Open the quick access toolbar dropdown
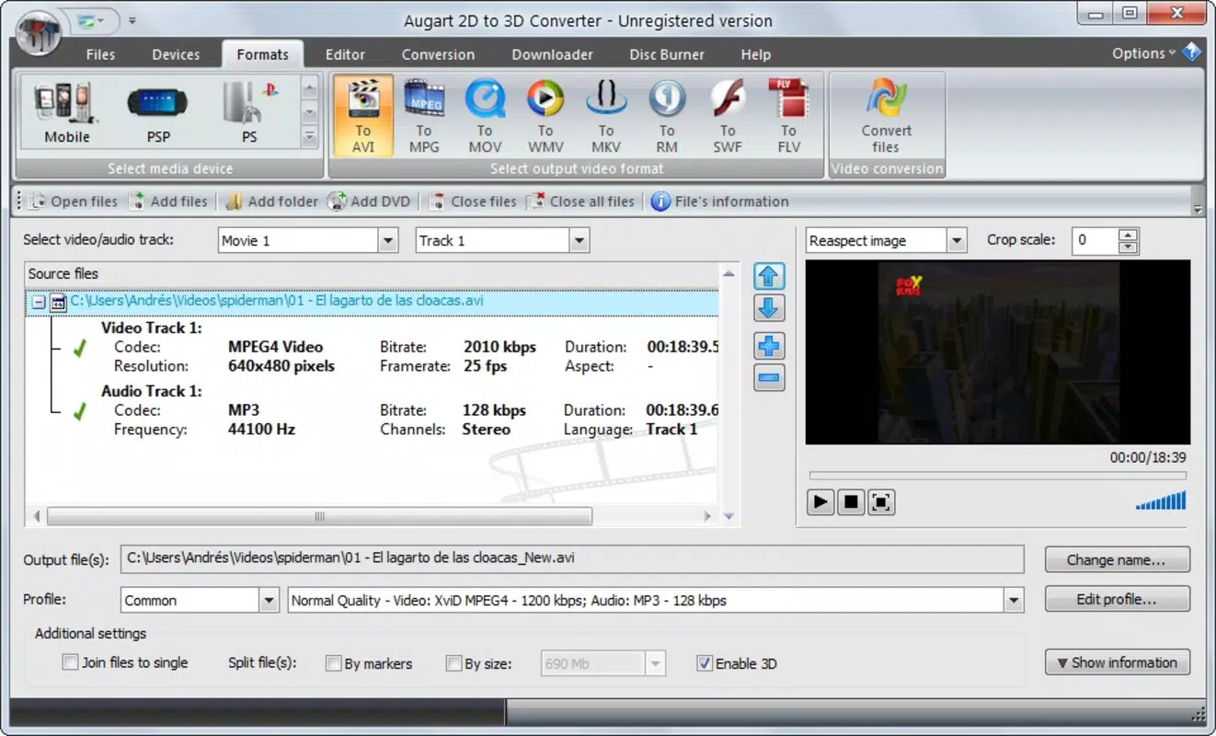The width and height of the screenshot is (1216, 736). (132, 19)
